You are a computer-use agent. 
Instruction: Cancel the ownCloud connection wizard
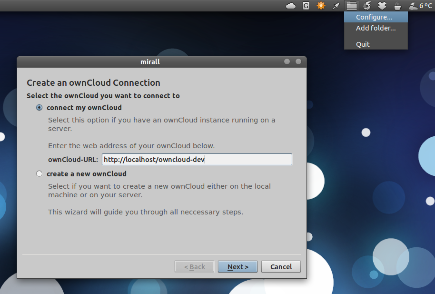click(x=280, y=266)
